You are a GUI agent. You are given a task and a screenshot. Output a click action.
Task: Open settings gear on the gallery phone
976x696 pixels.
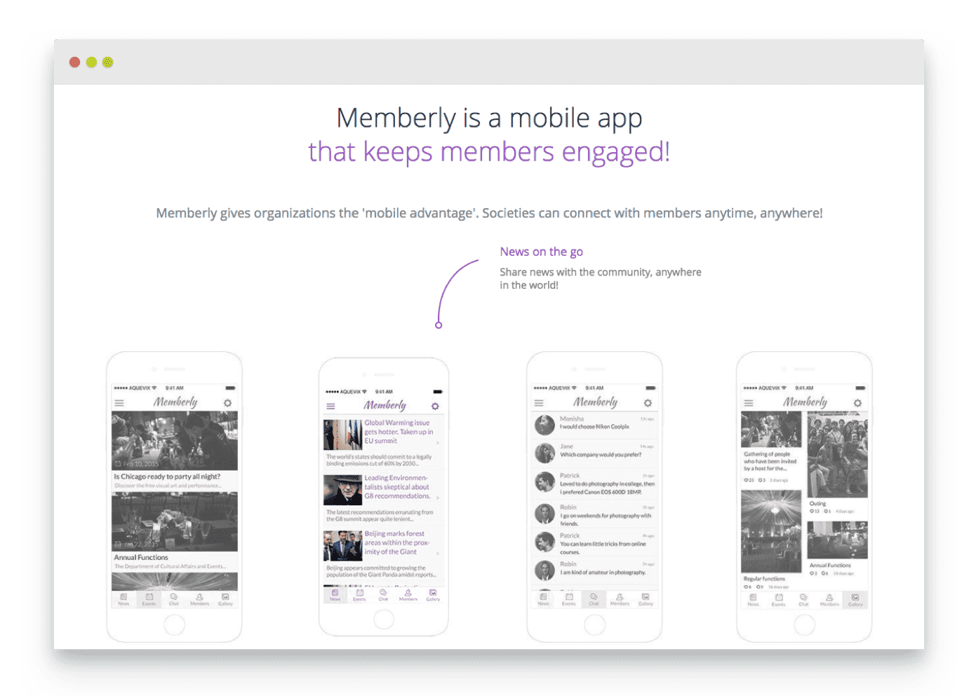coord(857,403)
